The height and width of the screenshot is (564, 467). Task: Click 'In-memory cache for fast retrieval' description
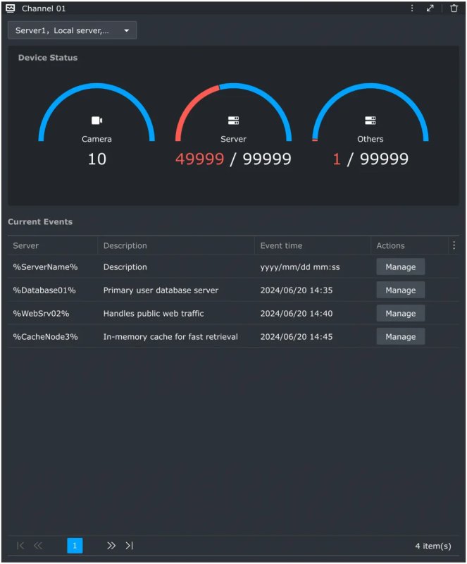click(x=170, y=337)
